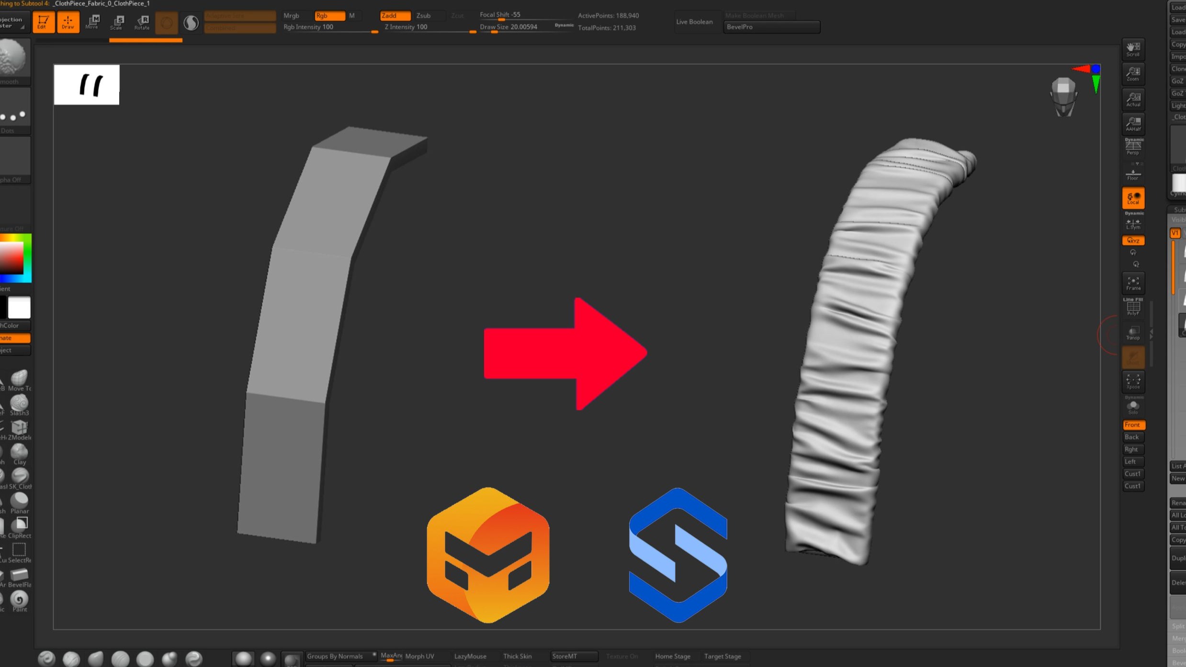Open Xpose exploded view

pyautogui.click(x=1133, y=382)
